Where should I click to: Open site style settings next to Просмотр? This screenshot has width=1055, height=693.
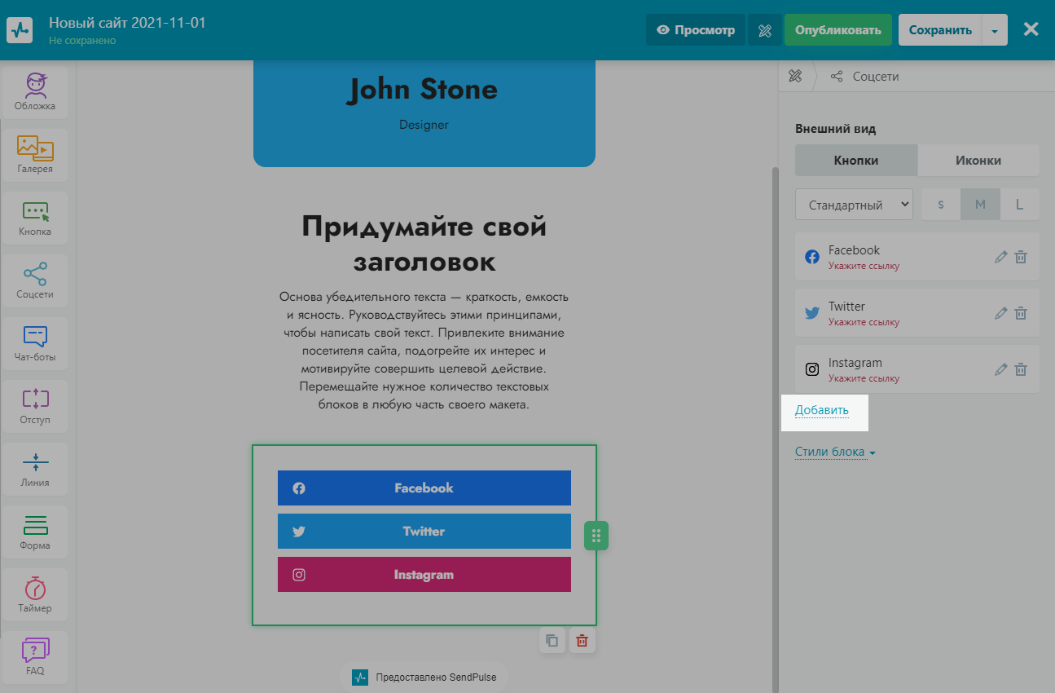click(764, 30)
